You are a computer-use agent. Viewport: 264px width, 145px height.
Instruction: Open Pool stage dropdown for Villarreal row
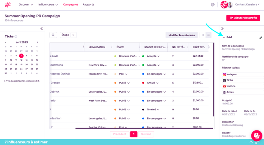coord(123,74)
